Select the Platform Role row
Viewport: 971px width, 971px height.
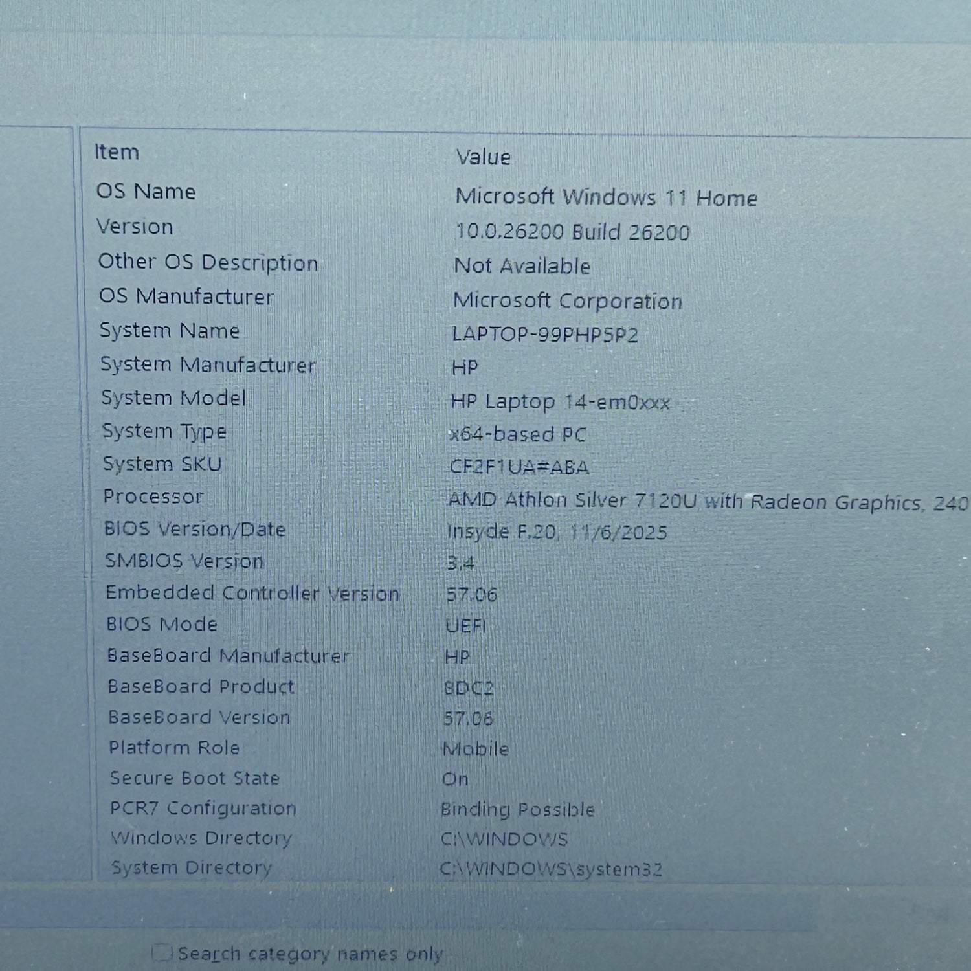(x=174, y=748)
